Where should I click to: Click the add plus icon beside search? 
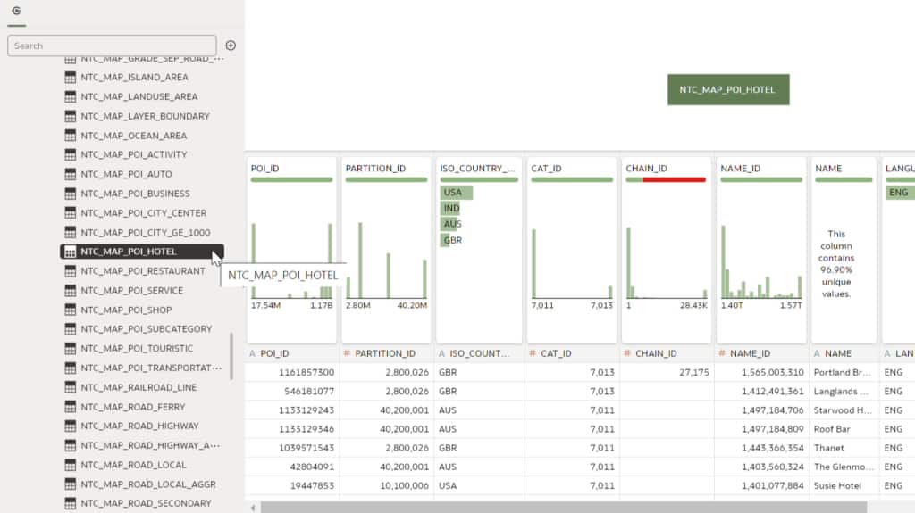(231, 46)
